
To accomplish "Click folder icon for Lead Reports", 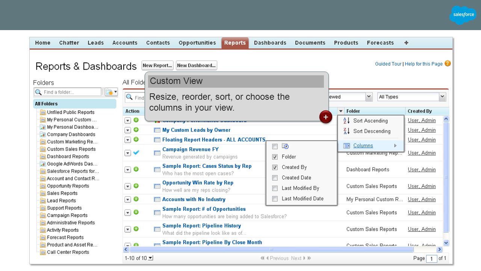I will point(43,201).
